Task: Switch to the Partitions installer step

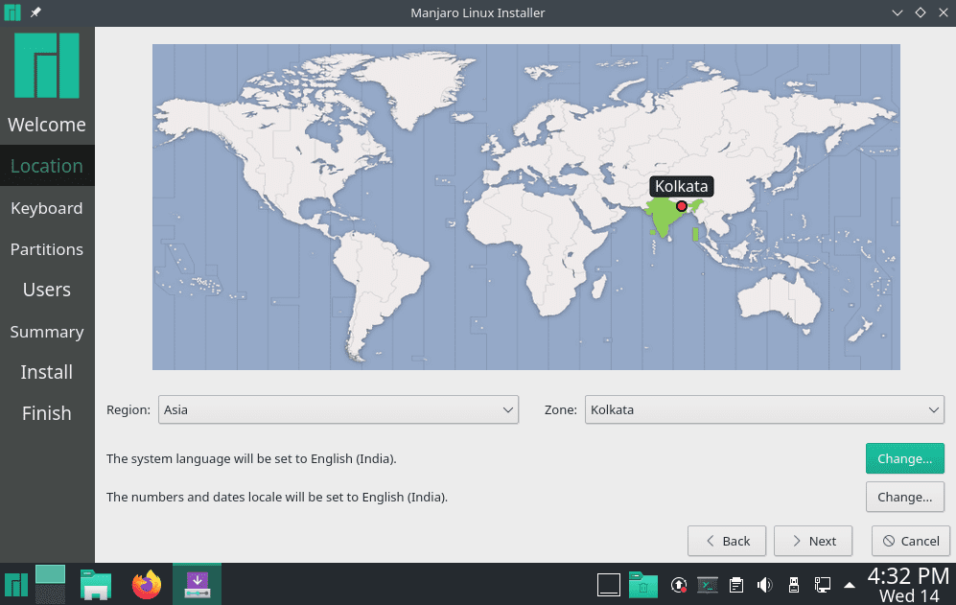Action: tap(46, 249)
